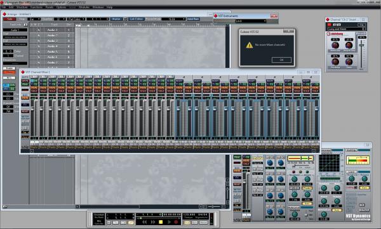This screenshot has height=229, width=381.
Task: Click the Reverb Time knob in reverb plugin
Action: point(349,45)
